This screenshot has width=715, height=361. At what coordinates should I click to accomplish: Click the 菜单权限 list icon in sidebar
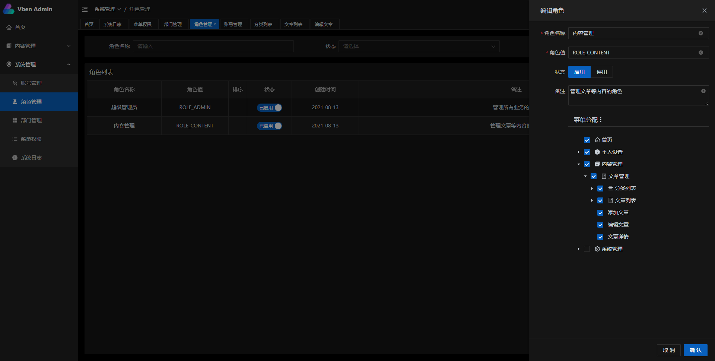click(15, 139)
